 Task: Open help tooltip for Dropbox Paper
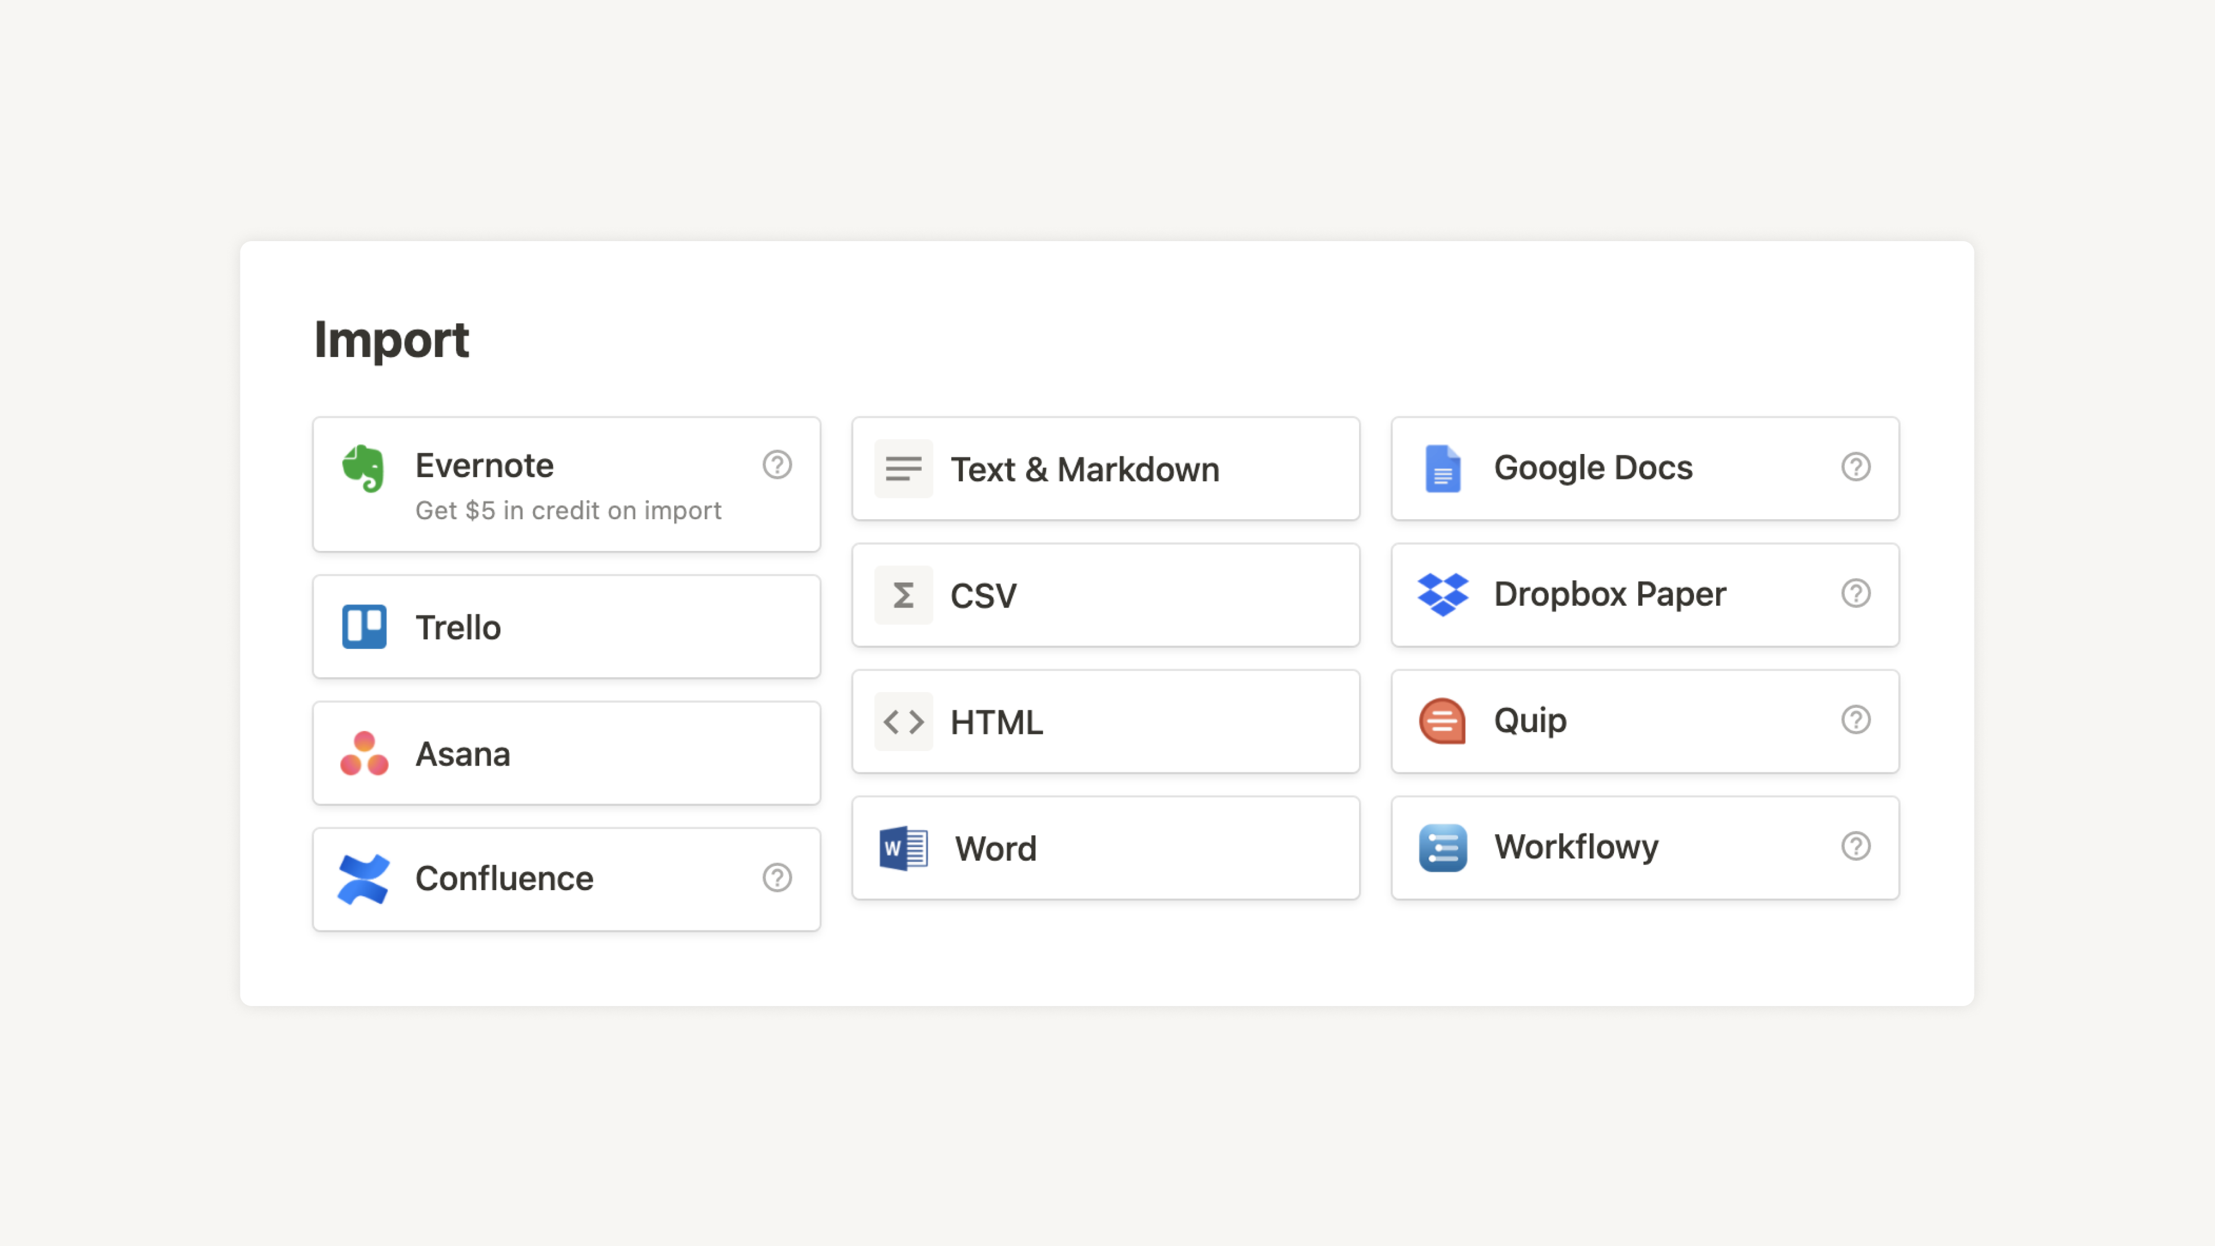point(1856,594)
